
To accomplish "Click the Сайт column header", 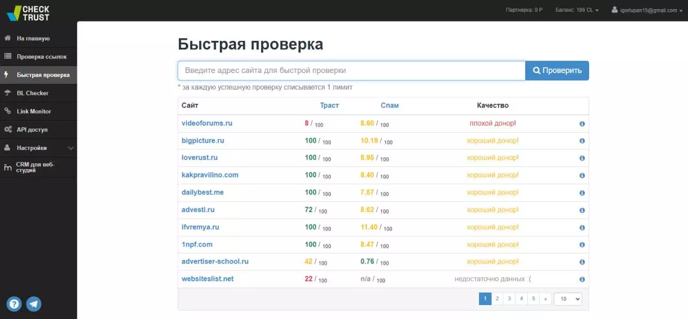I will 190,105.
